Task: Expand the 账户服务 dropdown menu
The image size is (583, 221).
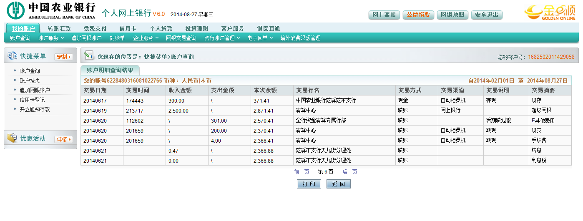Action: pos(51,38)
